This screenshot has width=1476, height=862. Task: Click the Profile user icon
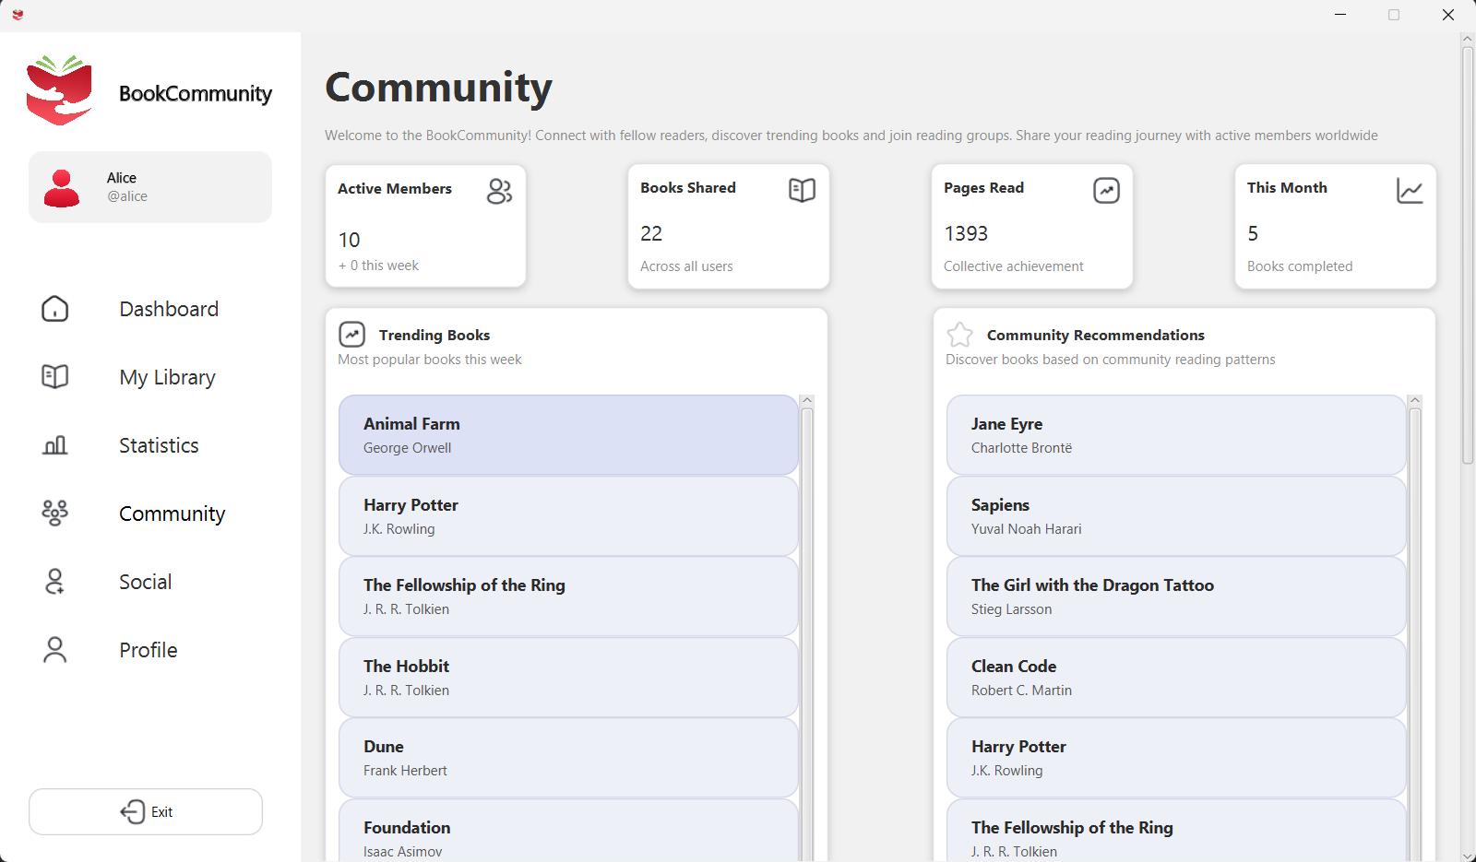[x=55, y=650]
